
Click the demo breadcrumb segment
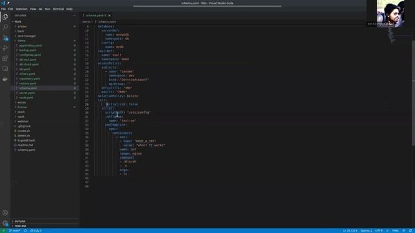pyautogui.click(x=86, y=21)
